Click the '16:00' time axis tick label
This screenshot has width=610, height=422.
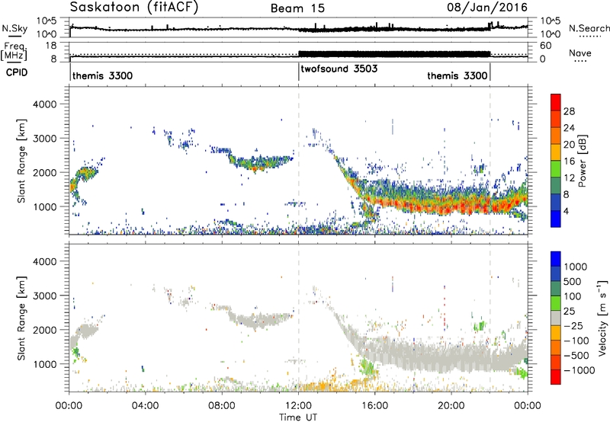click(x=374, y=406)
